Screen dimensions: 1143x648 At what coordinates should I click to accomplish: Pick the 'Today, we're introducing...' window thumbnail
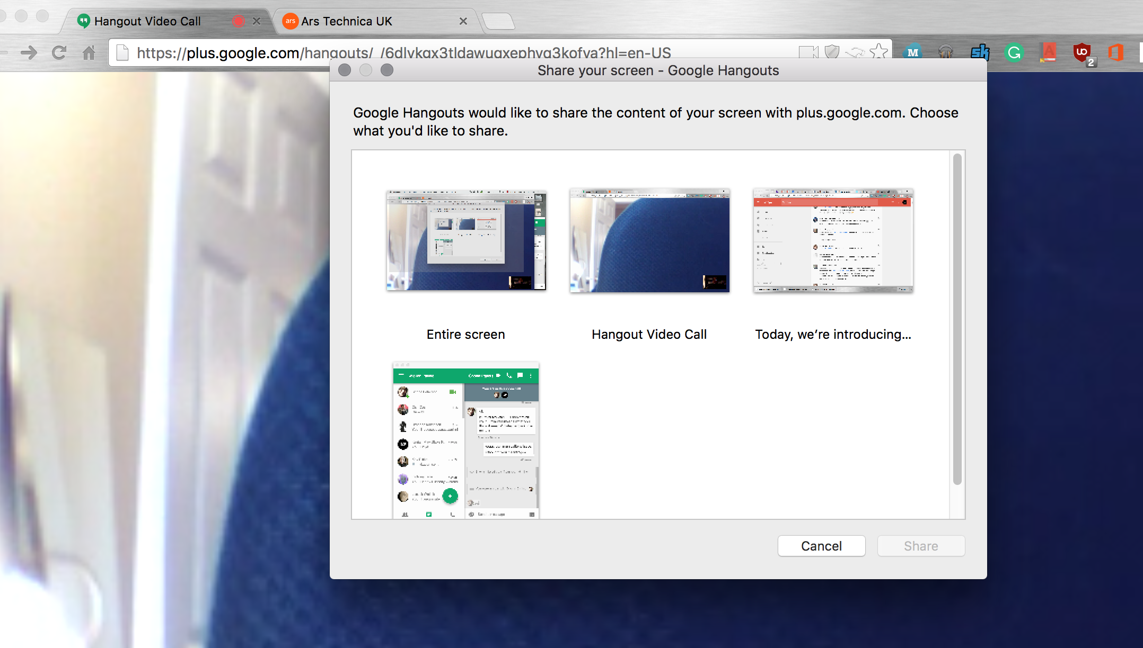coord(833,240)
